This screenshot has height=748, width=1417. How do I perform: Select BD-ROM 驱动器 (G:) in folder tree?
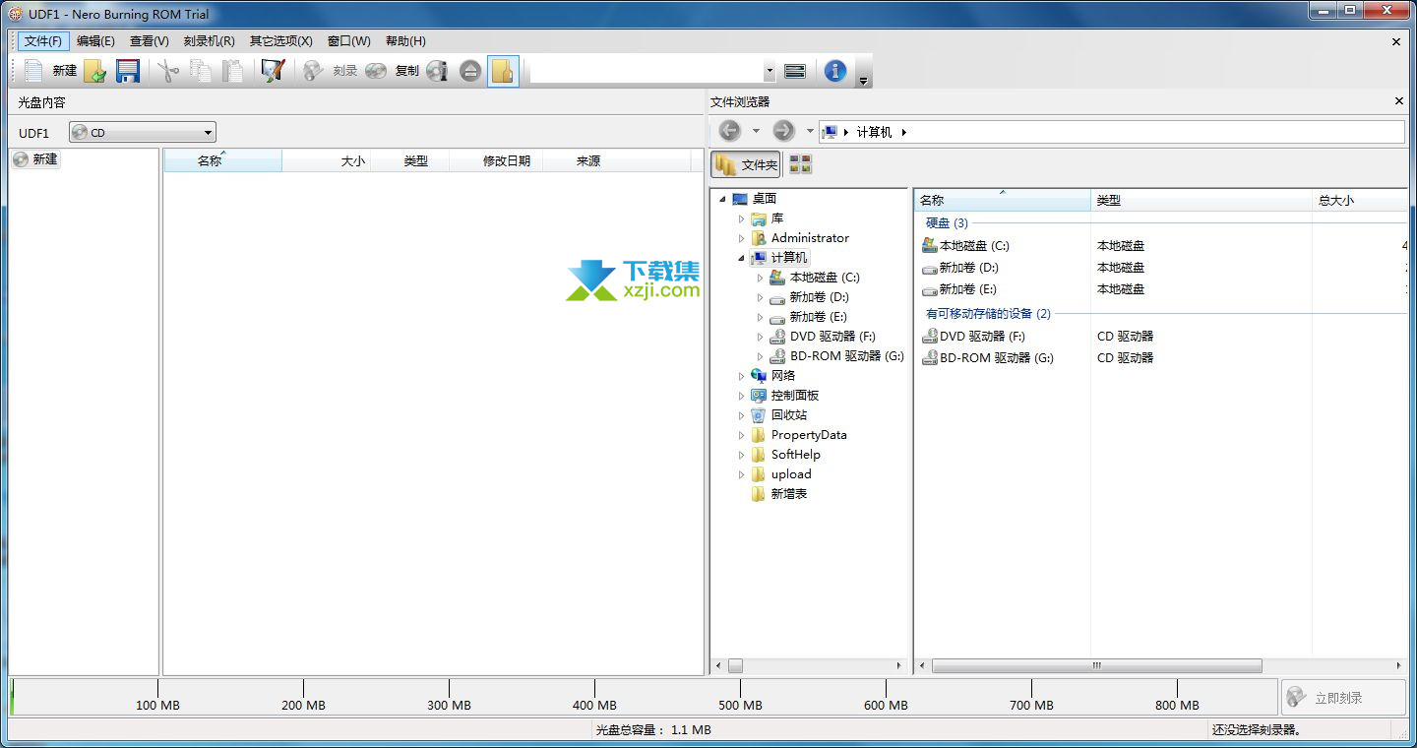click(x=847, y=356)
